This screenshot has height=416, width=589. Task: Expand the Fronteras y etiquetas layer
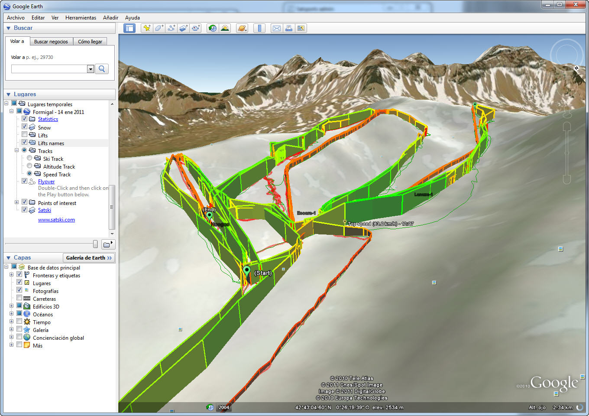tap(12, 275)
